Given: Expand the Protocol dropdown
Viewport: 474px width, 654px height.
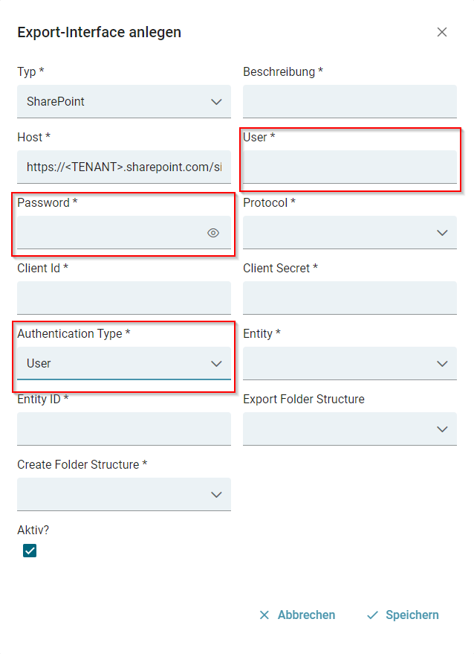Looking at the screenshot, I should (349, 233).
